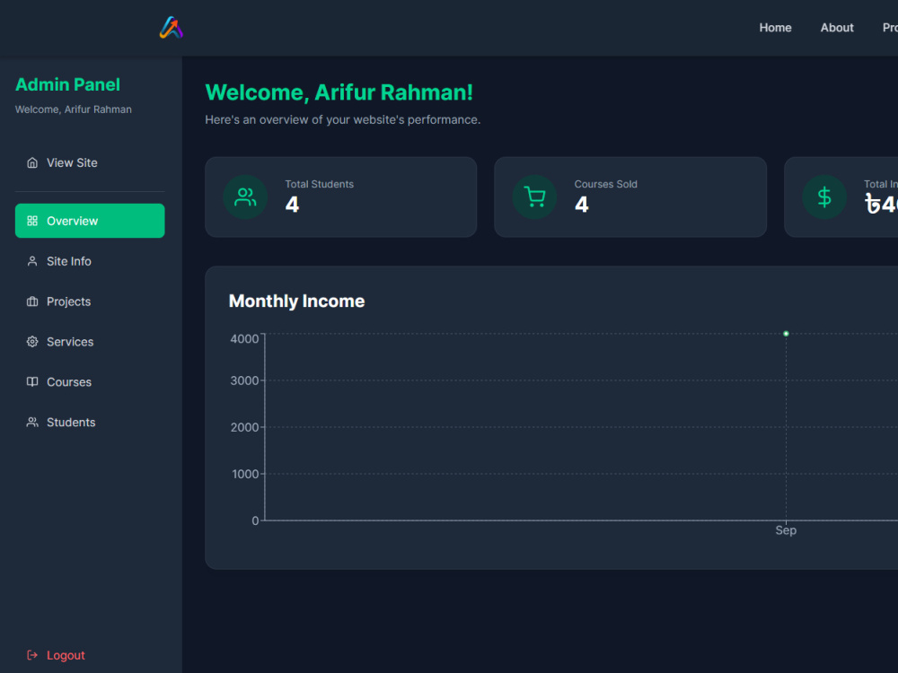
Task: Click the gear icon beside Services
Action: [x=32, y=342]
